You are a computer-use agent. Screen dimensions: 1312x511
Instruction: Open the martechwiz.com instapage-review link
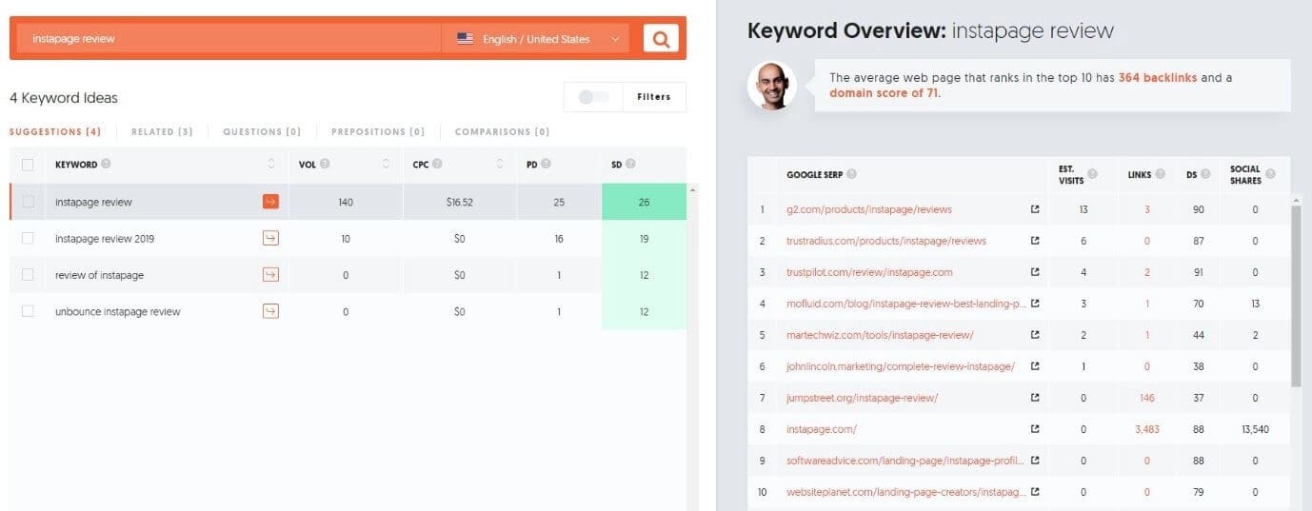click(880, 335)
